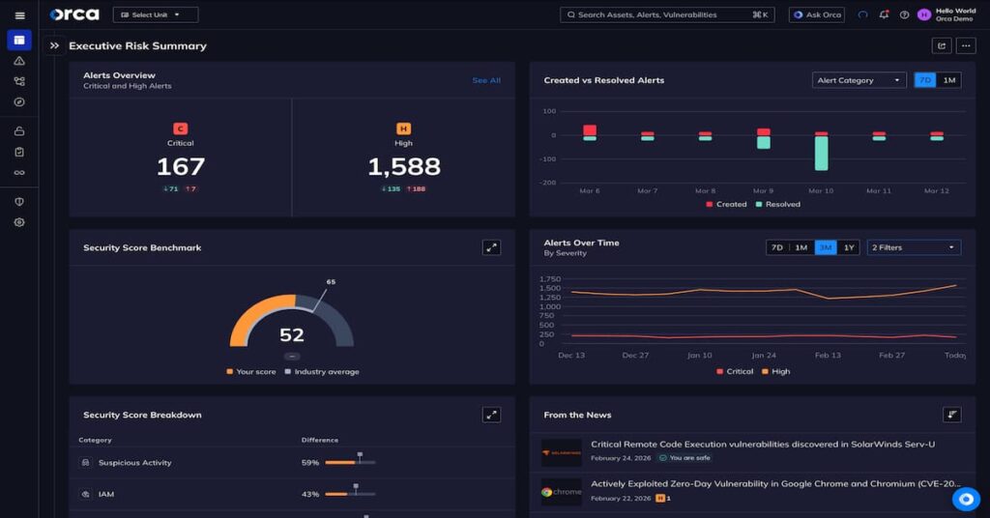Toggle the Resolved legend series
The width and height of the screenshot is (990, 518).
coord(778,205)
